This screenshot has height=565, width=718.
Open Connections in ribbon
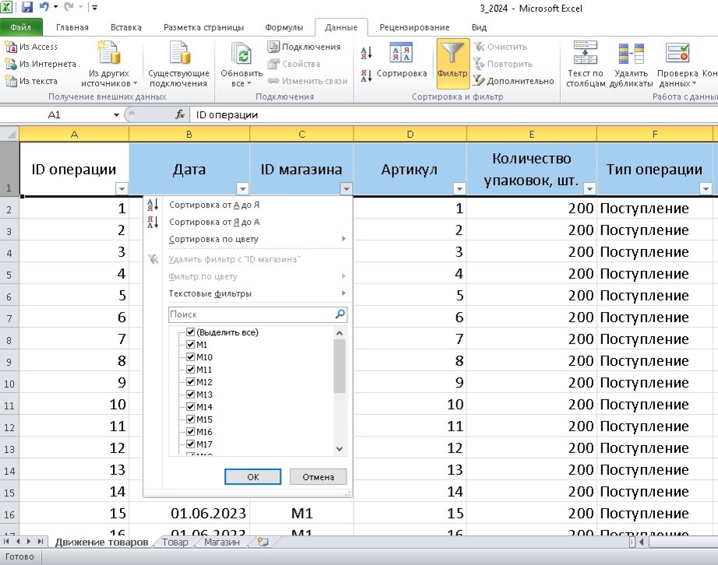[x=304, y=47]
